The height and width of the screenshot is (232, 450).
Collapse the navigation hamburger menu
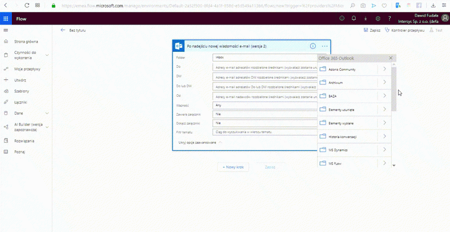(6, 30)
